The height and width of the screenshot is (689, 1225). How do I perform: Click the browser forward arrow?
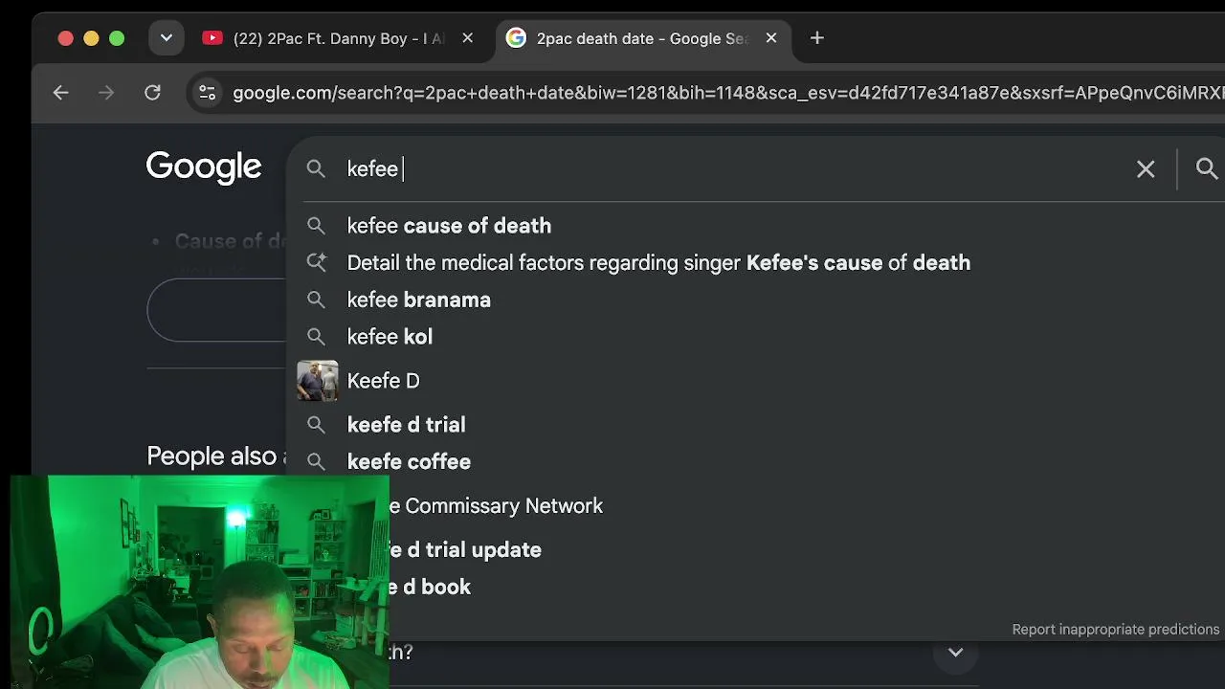click(106, 93)
